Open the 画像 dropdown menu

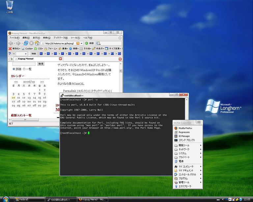63,48
